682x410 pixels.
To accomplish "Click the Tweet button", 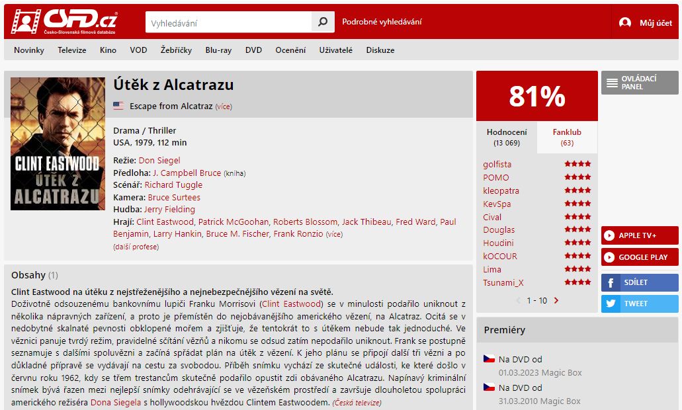I will point(640,304).
